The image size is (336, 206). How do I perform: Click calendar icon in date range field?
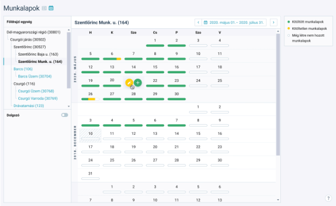coord(205,23)
